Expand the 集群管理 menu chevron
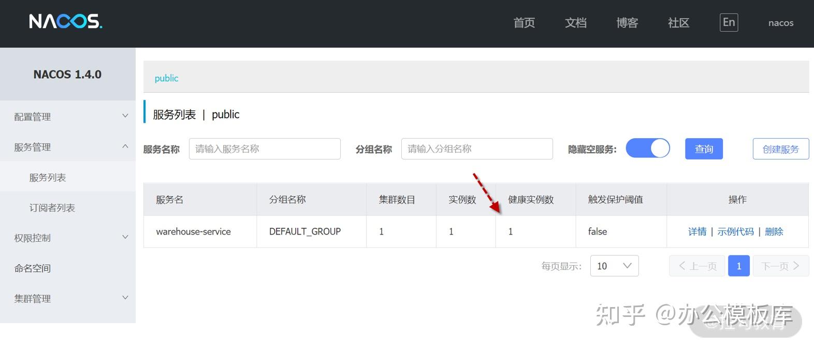 point(125,298)
